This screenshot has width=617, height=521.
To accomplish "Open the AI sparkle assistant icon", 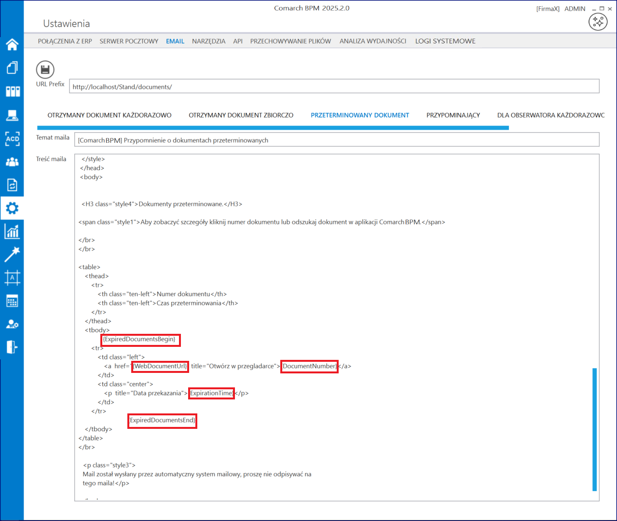I will (598, 22).
